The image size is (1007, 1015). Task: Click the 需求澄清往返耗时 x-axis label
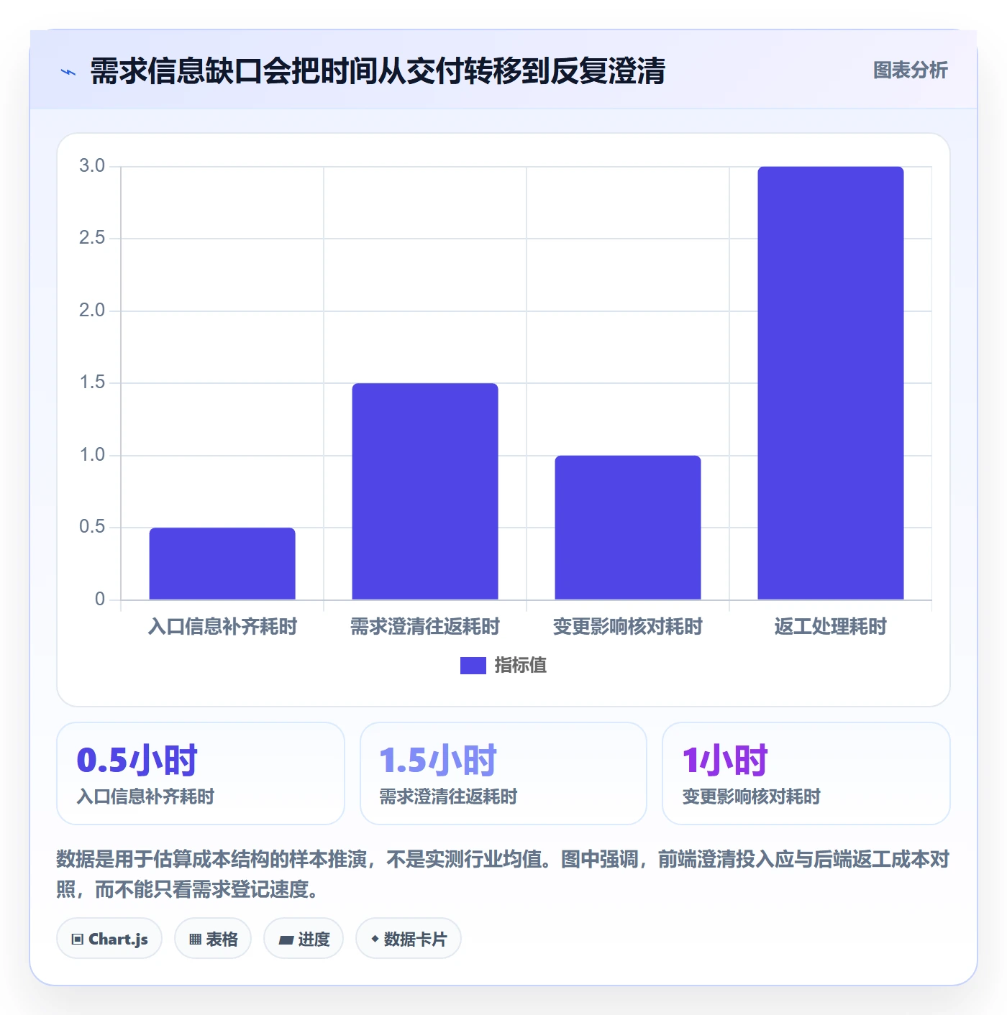pyautogui.click(x=425, y=627)
